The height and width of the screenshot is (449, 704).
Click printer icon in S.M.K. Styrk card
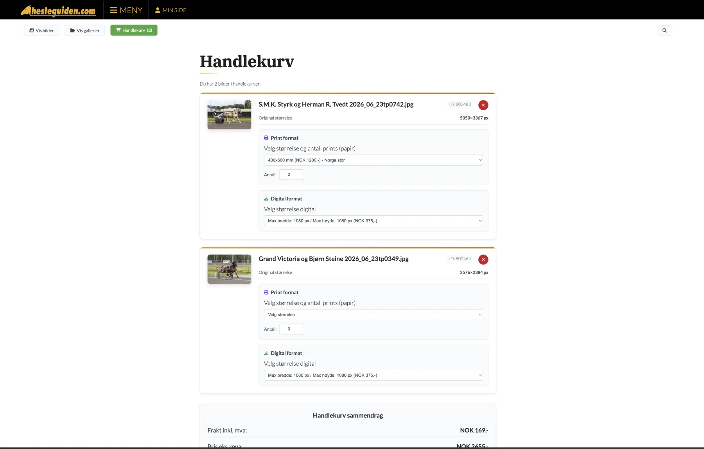click(x=266, y=138)
